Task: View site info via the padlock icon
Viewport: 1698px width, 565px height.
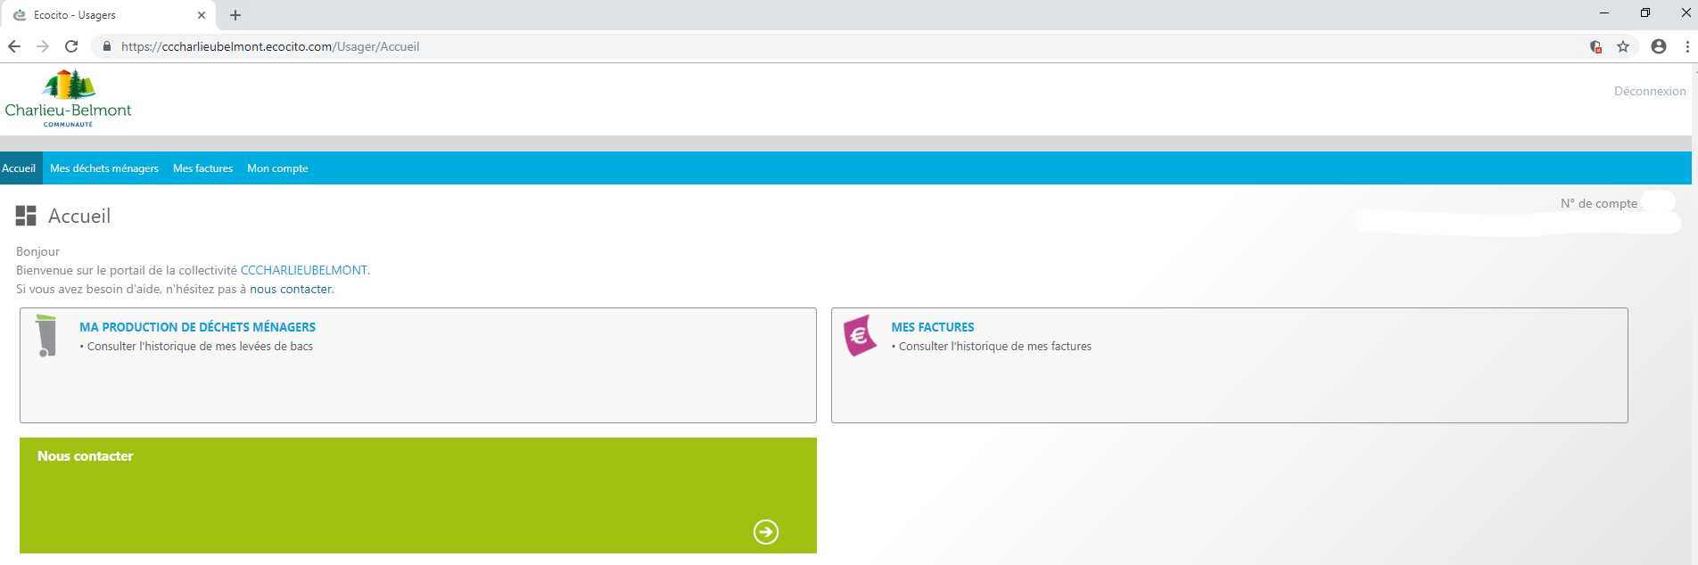Action: [107, 46]
